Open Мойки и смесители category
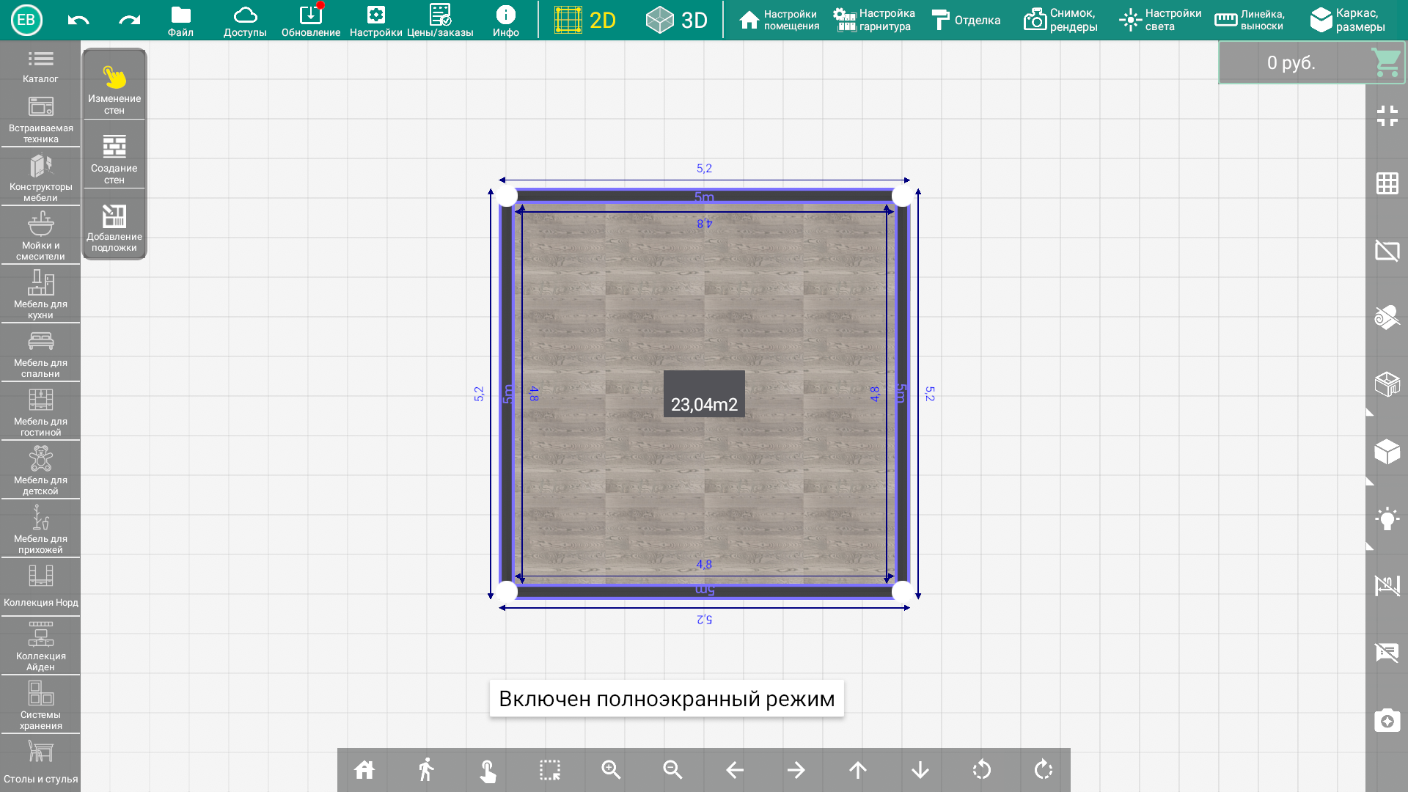The width and height of the screenshot is (1408, 792). (40, 236)
